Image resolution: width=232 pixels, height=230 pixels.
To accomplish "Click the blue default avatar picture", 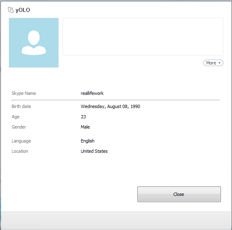I will (x=34, y=43).
